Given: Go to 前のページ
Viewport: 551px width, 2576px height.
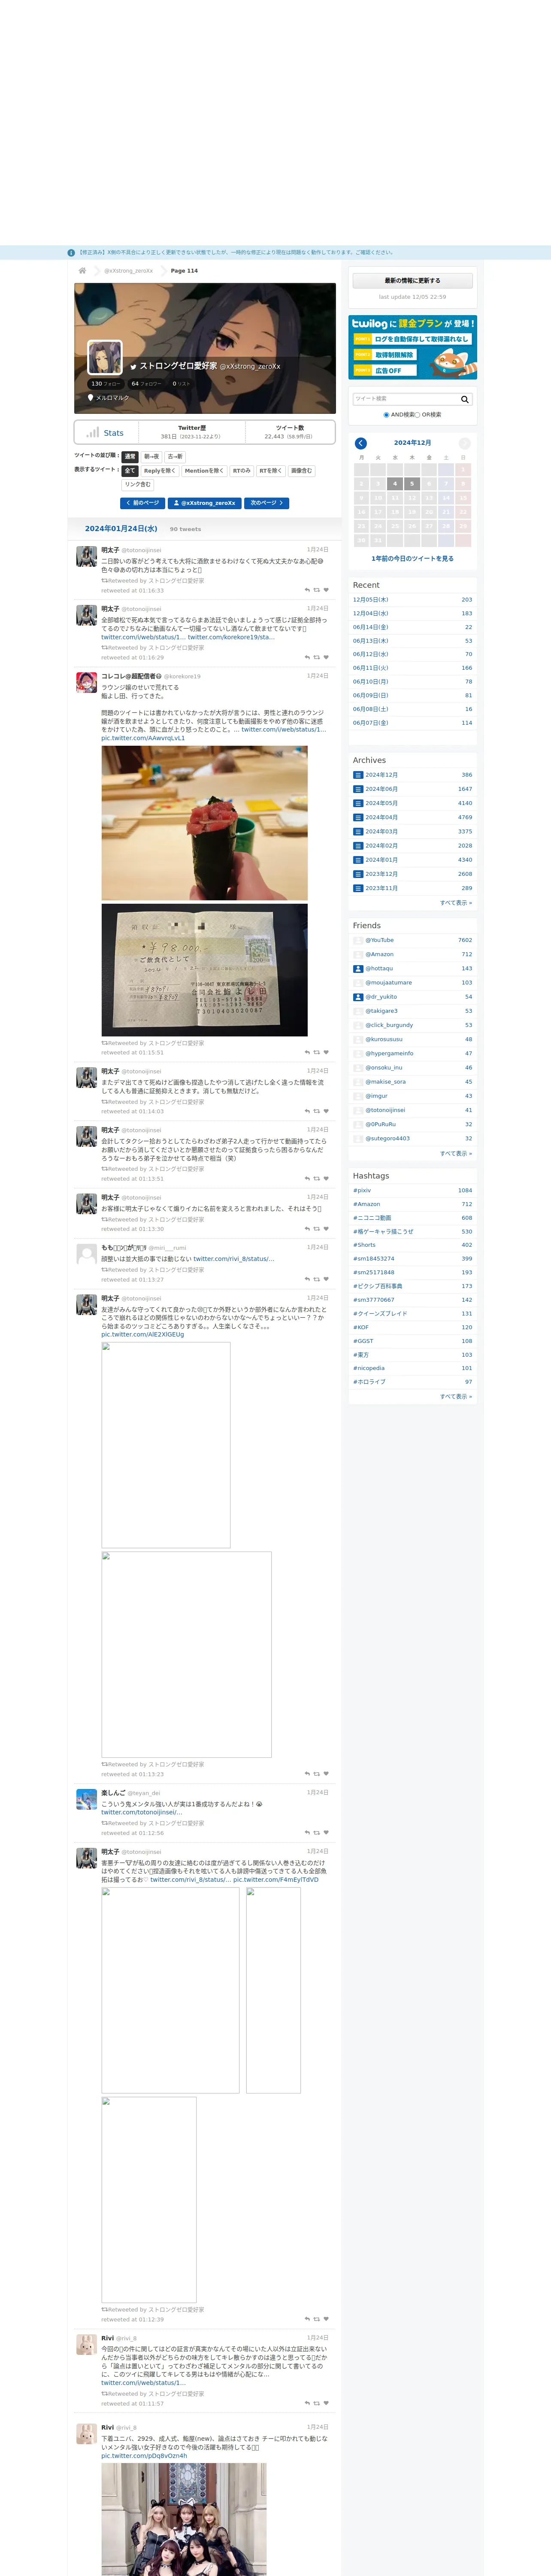Looking at the screenshot, I should tap(143, 503).
